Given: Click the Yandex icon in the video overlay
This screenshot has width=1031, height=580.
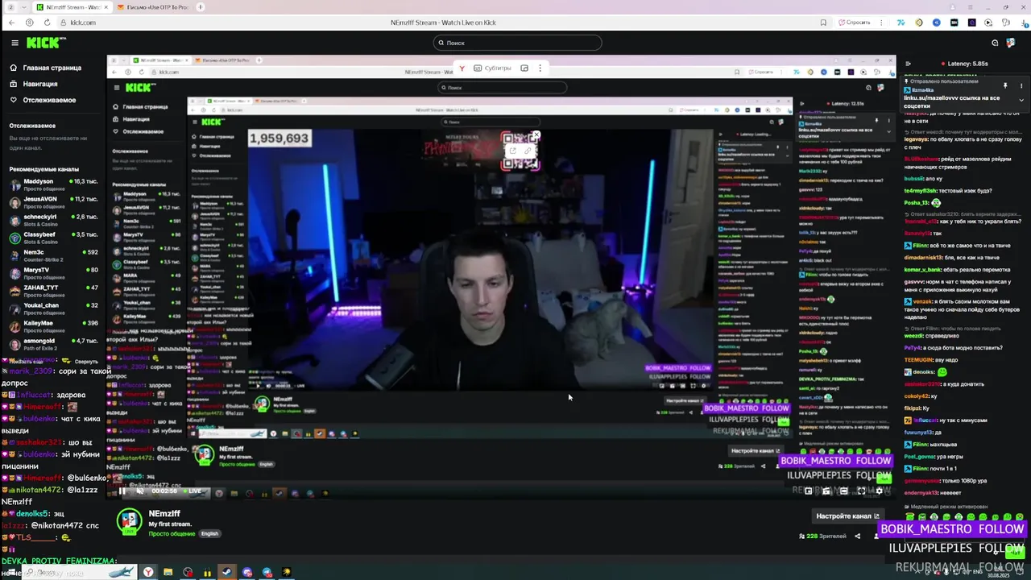Looking at the screenshot, I should (462, 68).
